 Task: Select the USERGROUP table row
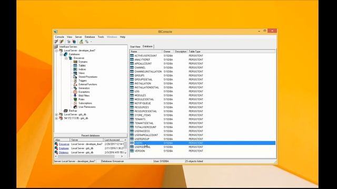(x=202, y=139)
